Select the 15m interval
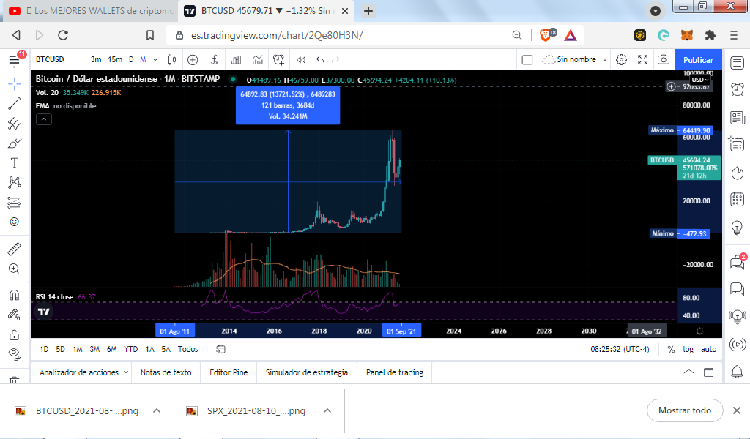 pos(115,60)
